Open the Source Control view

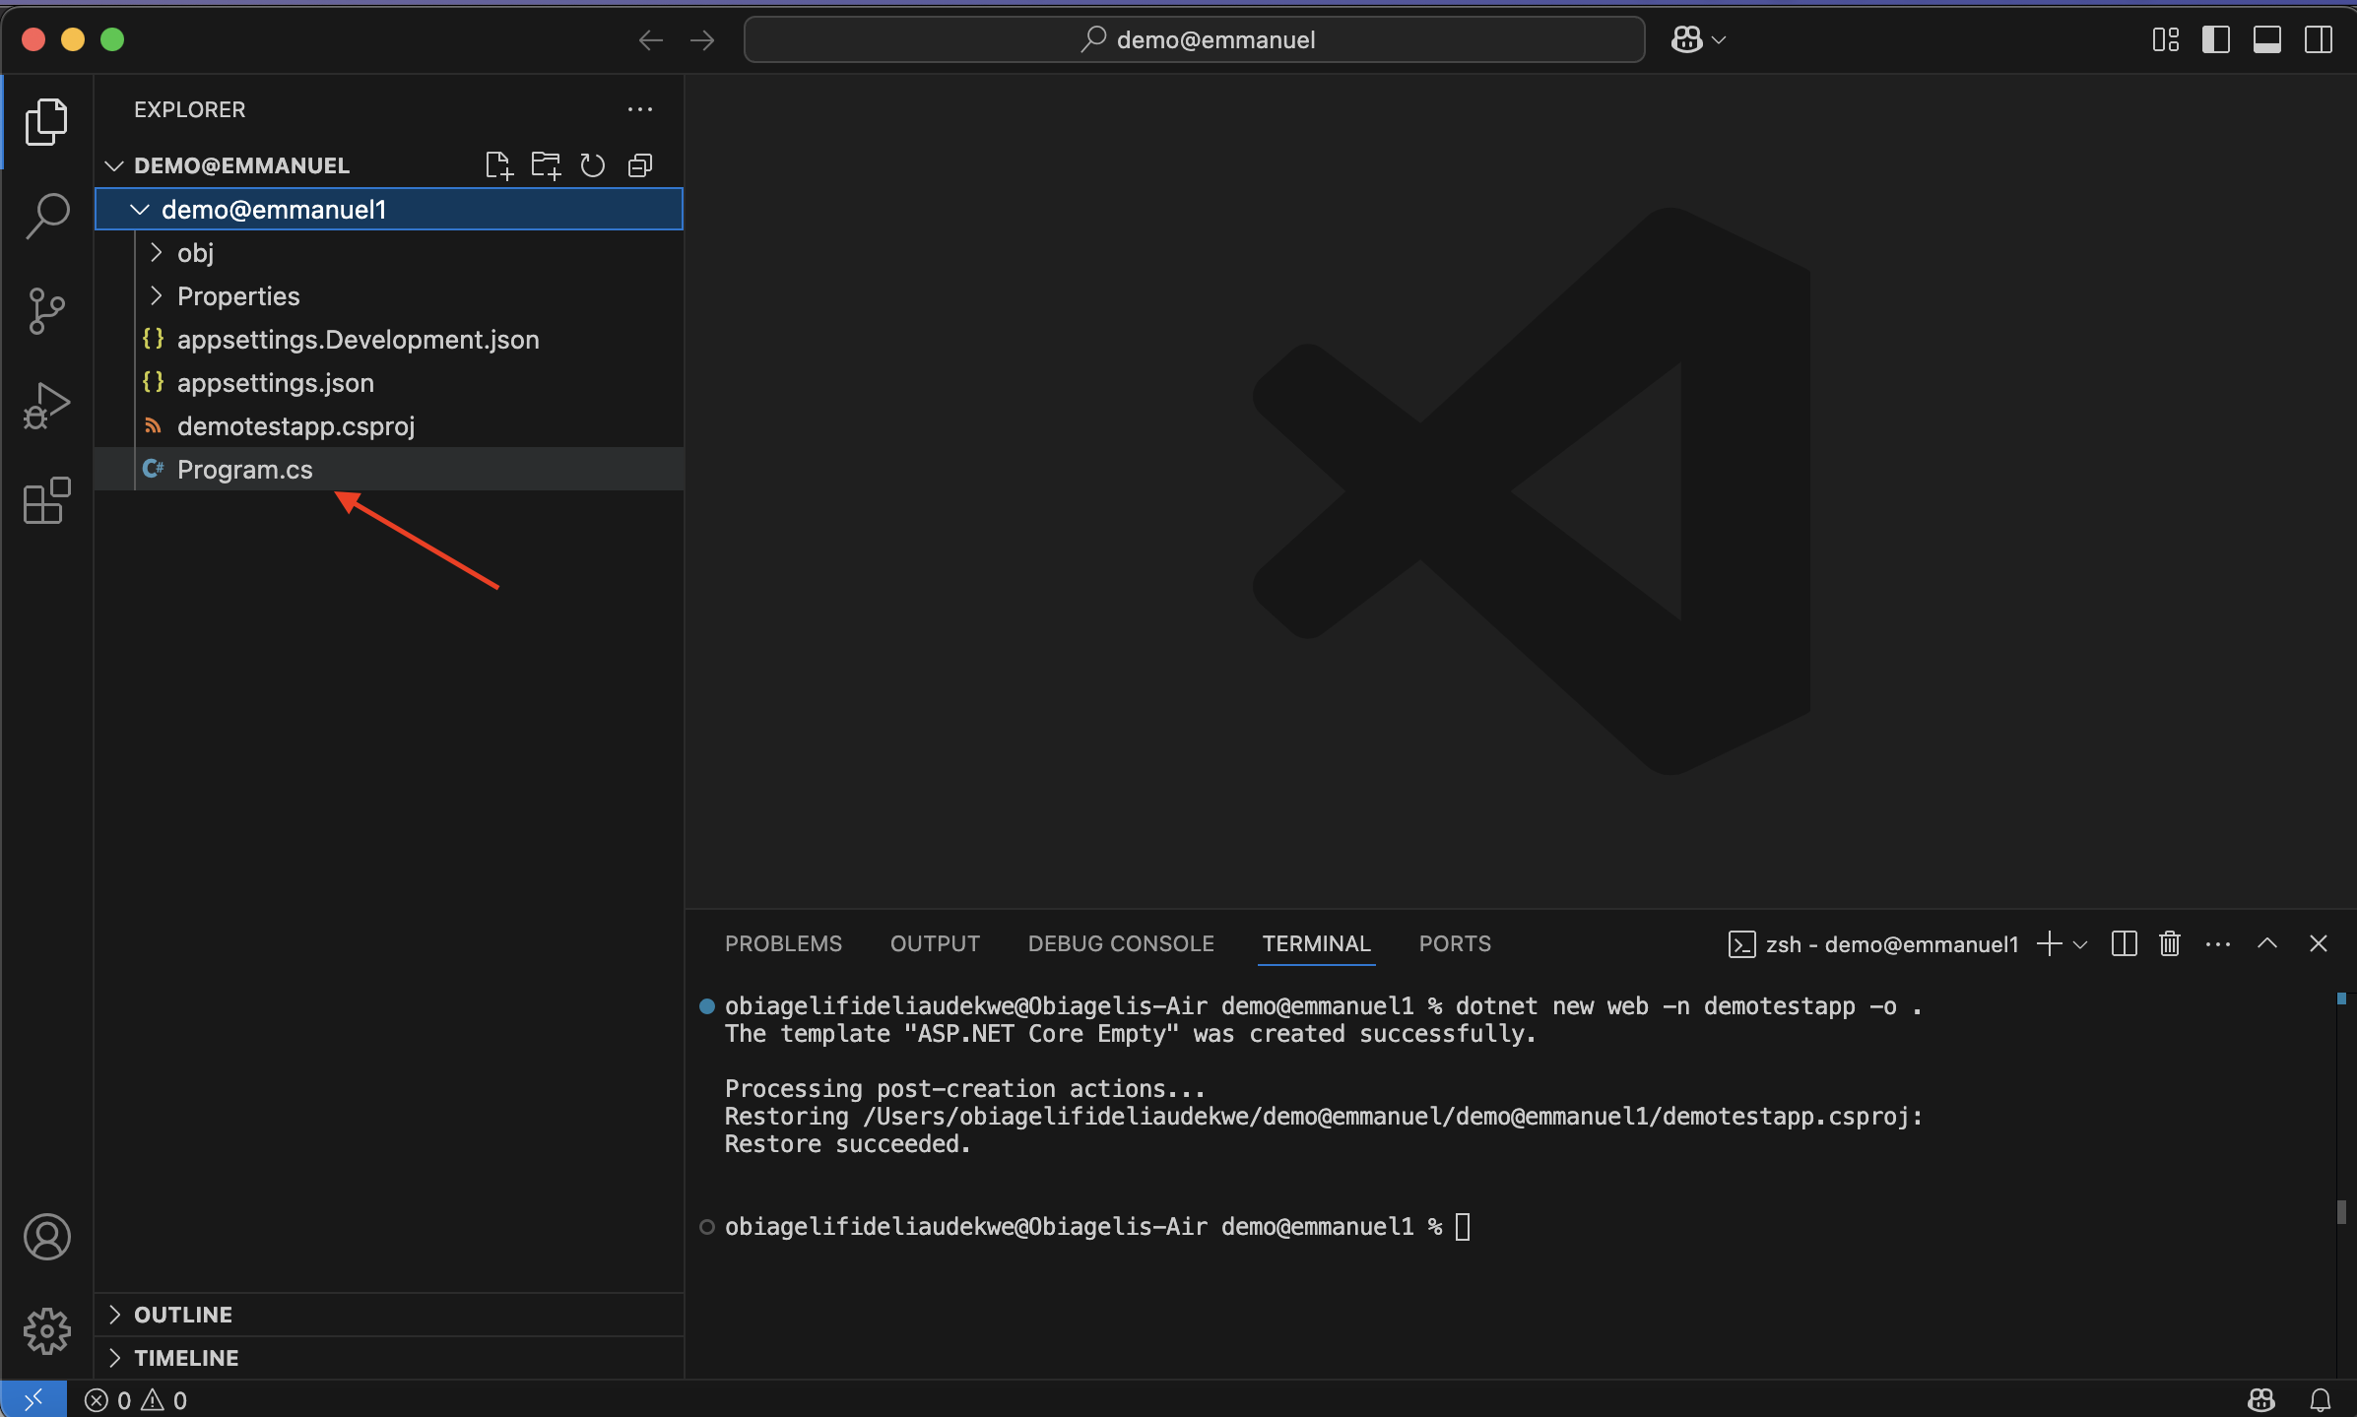(x=46, y=310)
